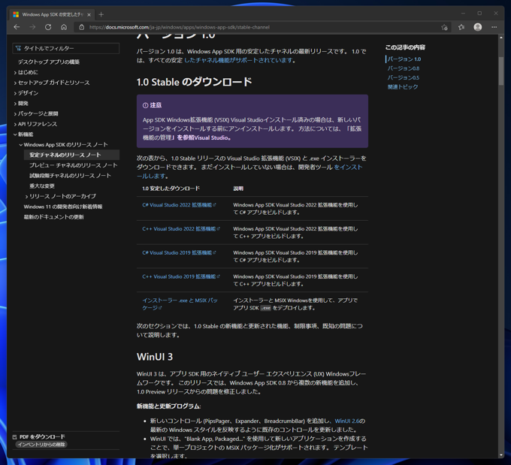Jump to 関連トピック section
511x465 pixels.
(x=403, y=86)
